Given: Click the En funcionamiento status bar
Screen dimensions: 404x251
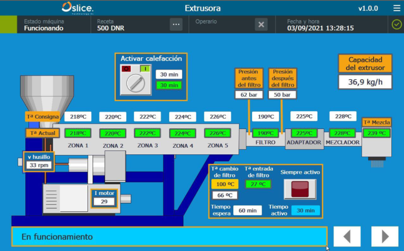Looking at the screenshot, I should [x=169, y=237].
